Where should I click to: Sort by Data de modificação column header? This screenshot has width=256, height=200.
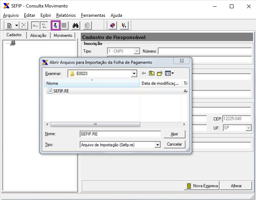tap(160, 83)
